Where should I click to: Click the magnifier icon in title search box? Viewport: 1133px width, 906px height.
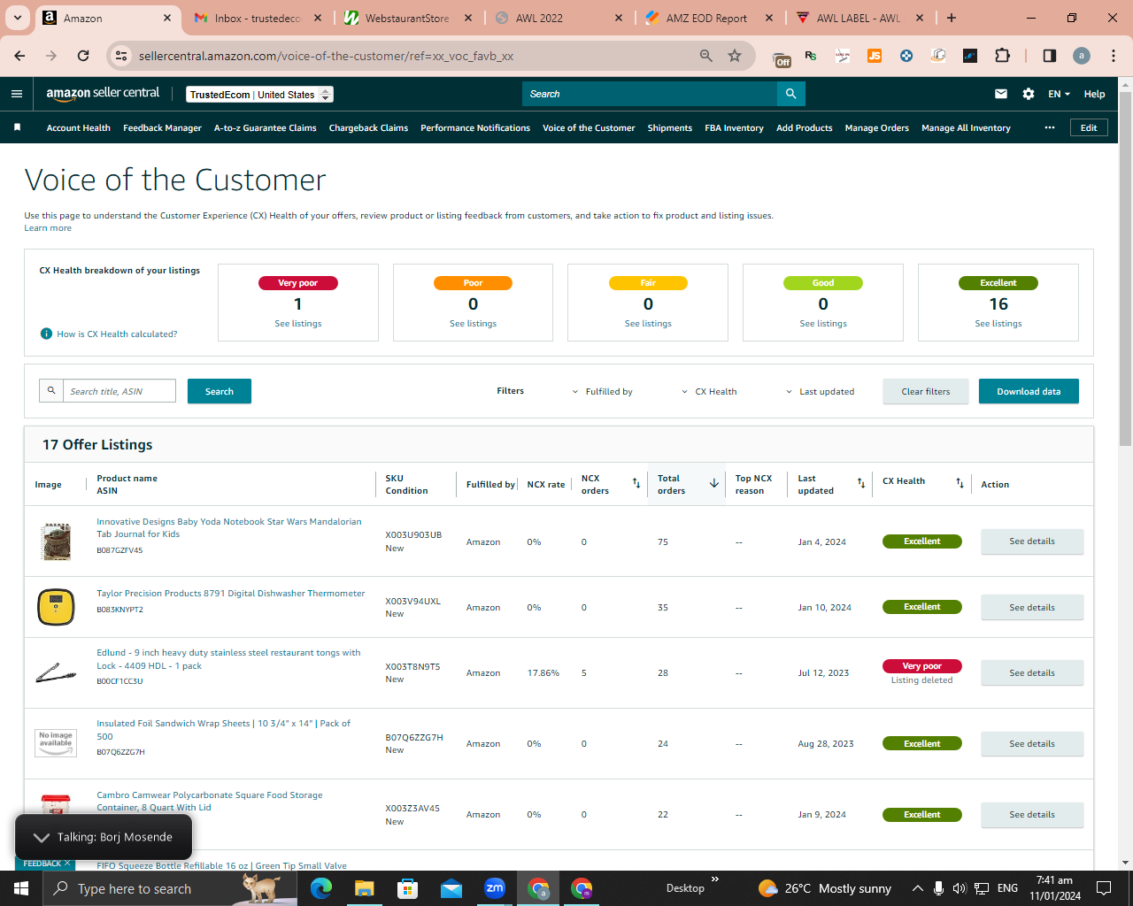click(x=51, y=390)
